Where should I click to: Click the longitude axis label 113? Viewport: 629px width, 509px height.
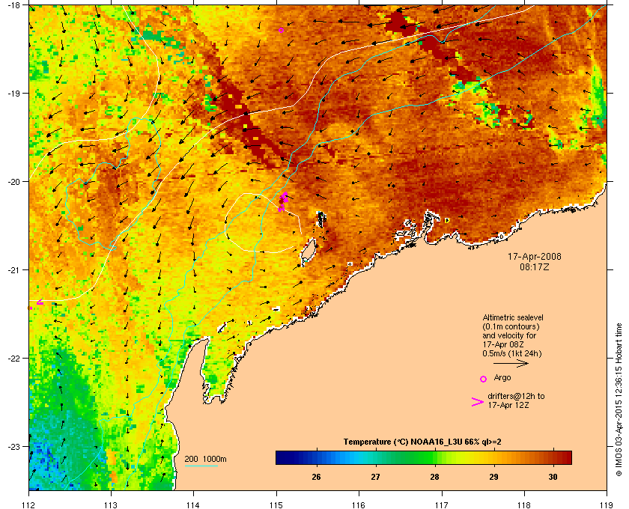tap(111, 505)
